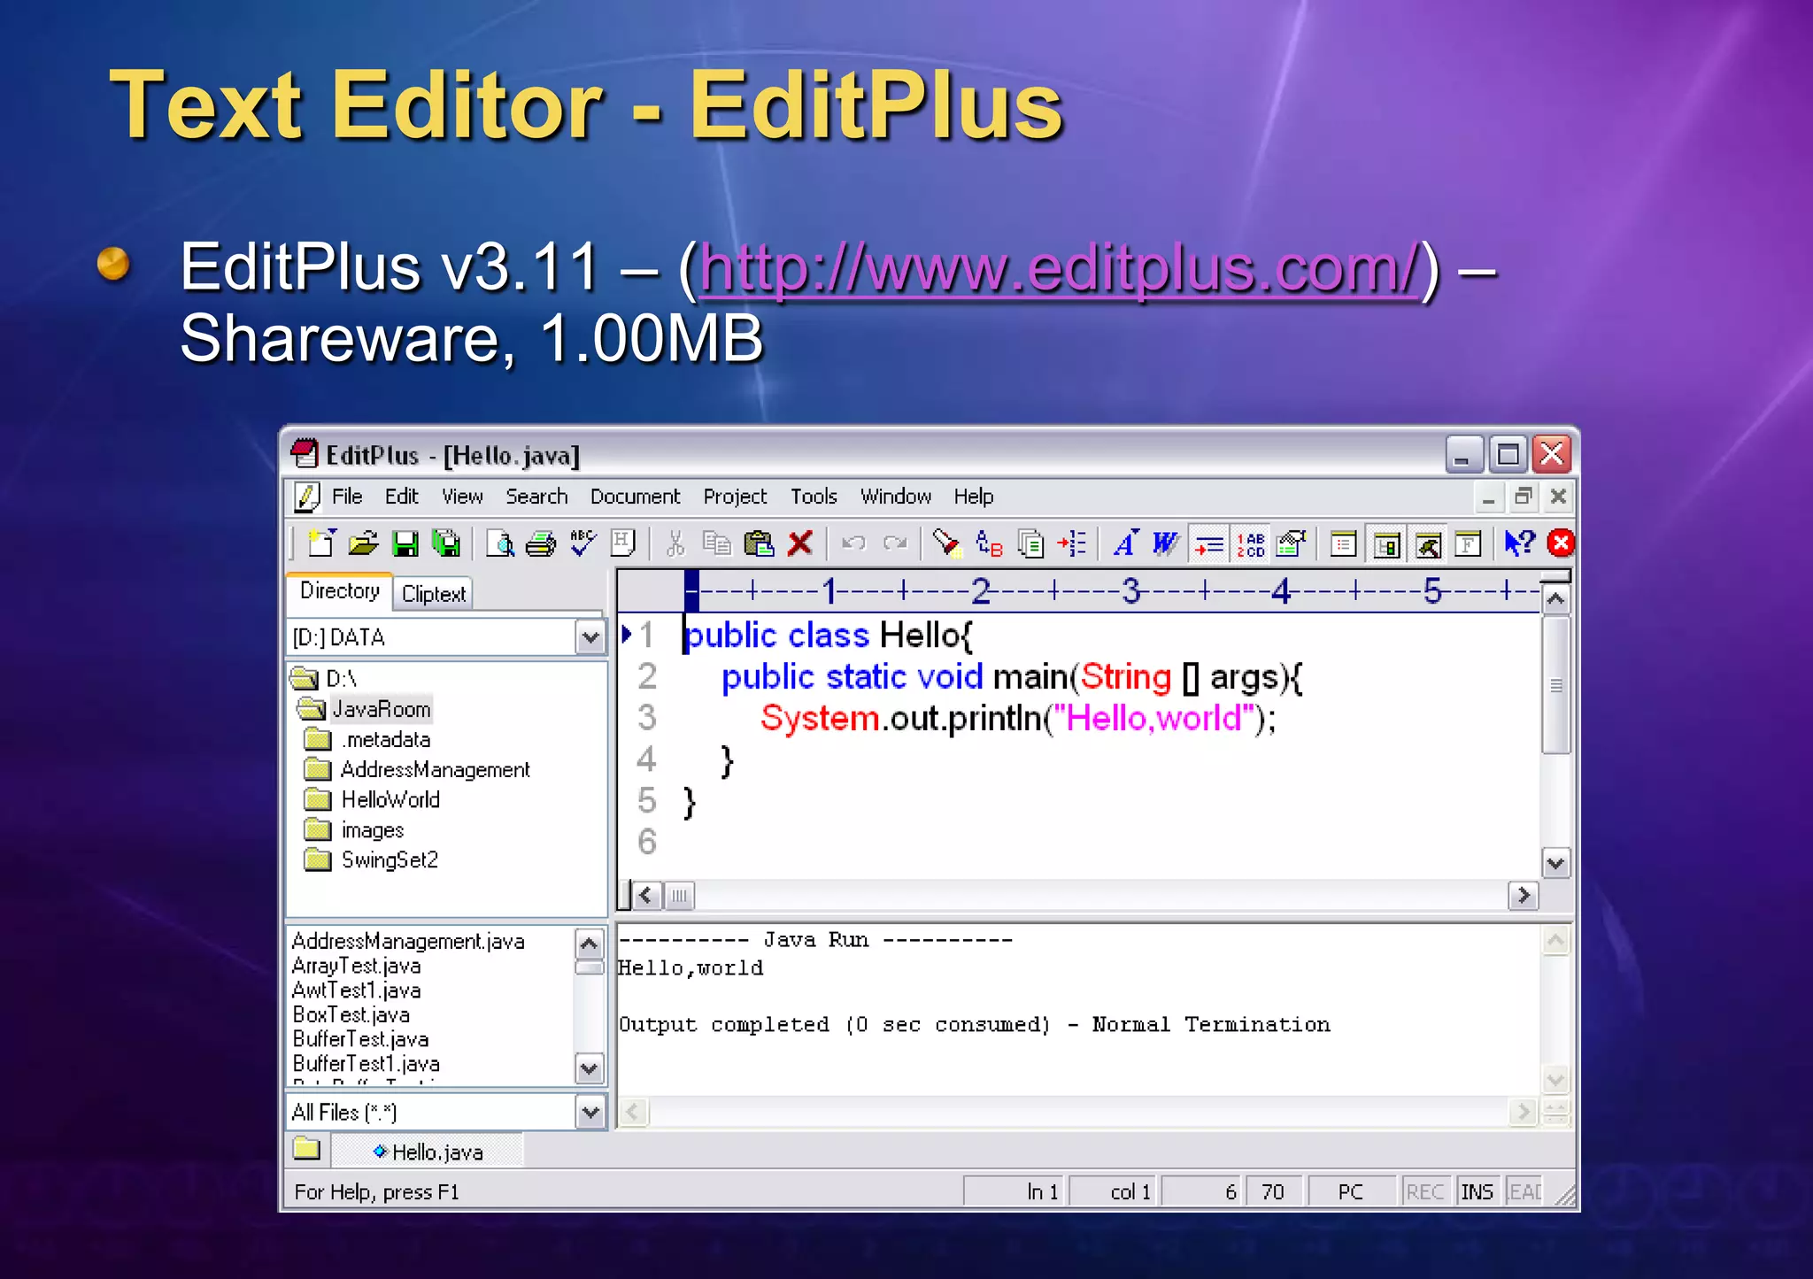Screen dimensions: 1813x1279
Task: Click the Paste clipboard icon
Action: (x=759, y=543)
